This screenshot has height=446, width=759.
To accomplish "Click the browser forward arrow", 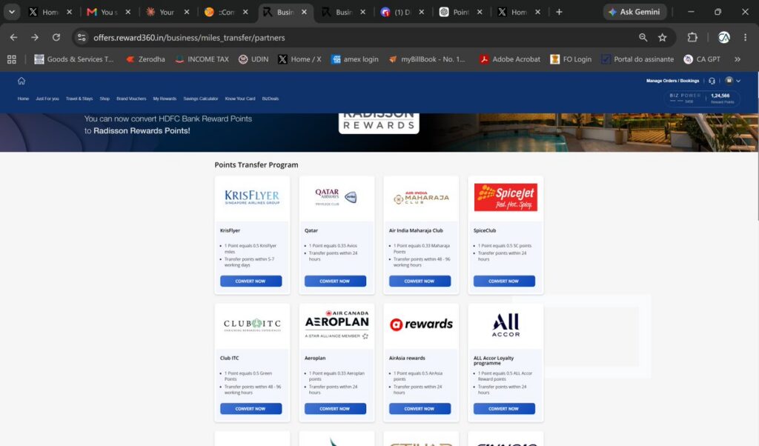I will pyautogui.click(x=34, y=37).
